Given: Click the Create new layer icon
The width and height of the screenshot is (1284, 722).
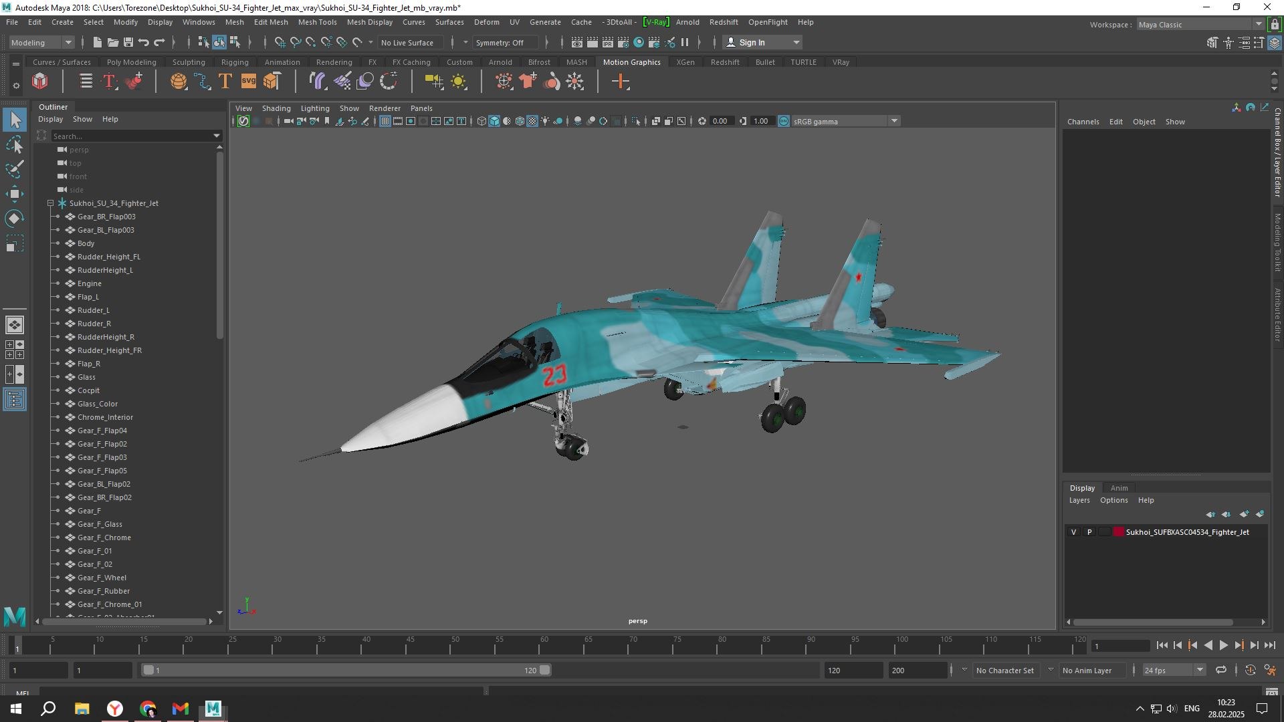Looking at the screenshot, I should click(x=1244, y=514).
